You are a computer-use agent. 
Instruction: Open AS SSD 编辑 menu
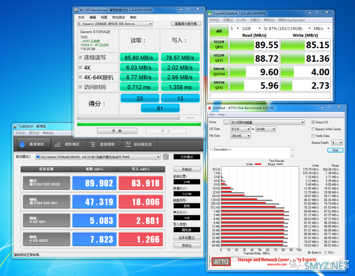92,17
